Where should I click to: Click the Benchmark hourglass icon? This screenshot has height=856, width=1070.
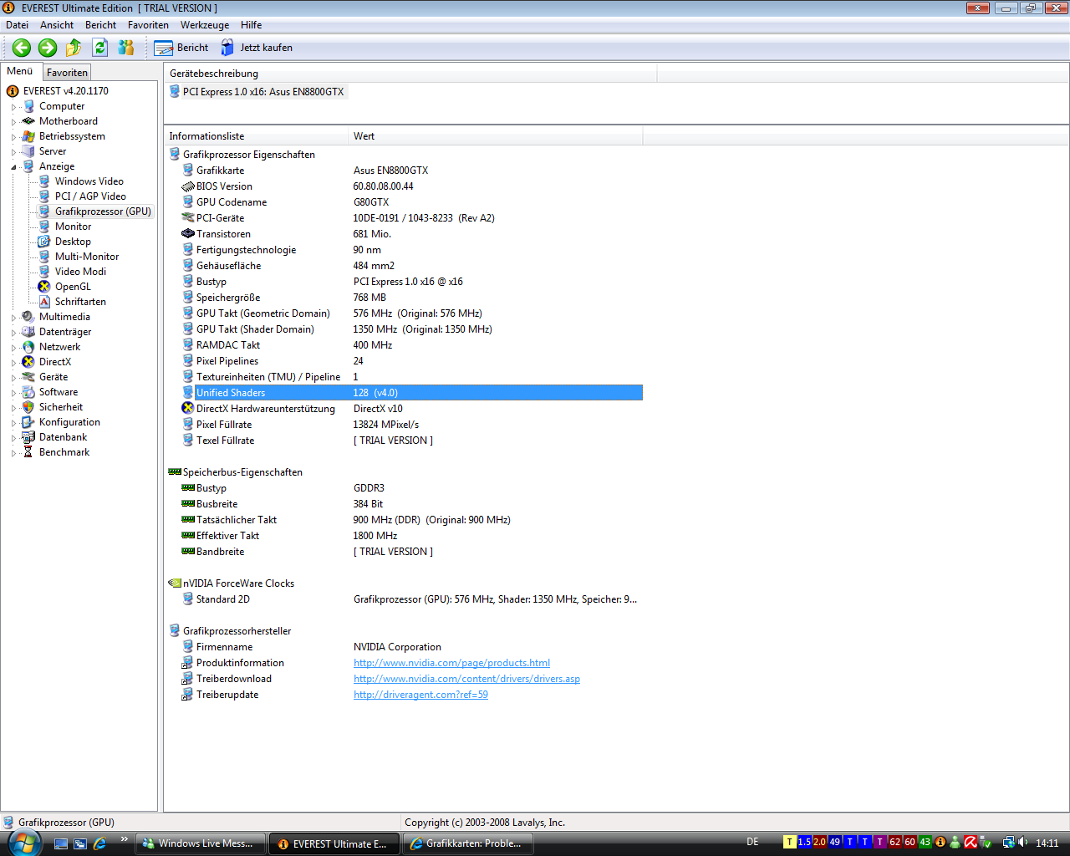(x=28, y=452)
